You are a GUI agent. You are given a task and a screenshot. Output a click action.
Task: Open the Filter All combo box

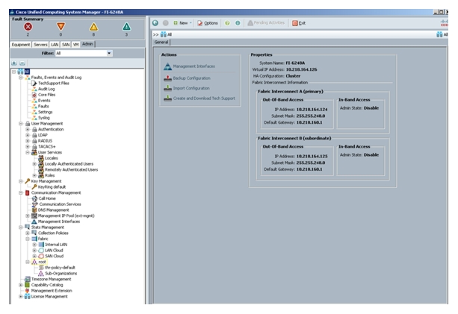tap(84, 53)
